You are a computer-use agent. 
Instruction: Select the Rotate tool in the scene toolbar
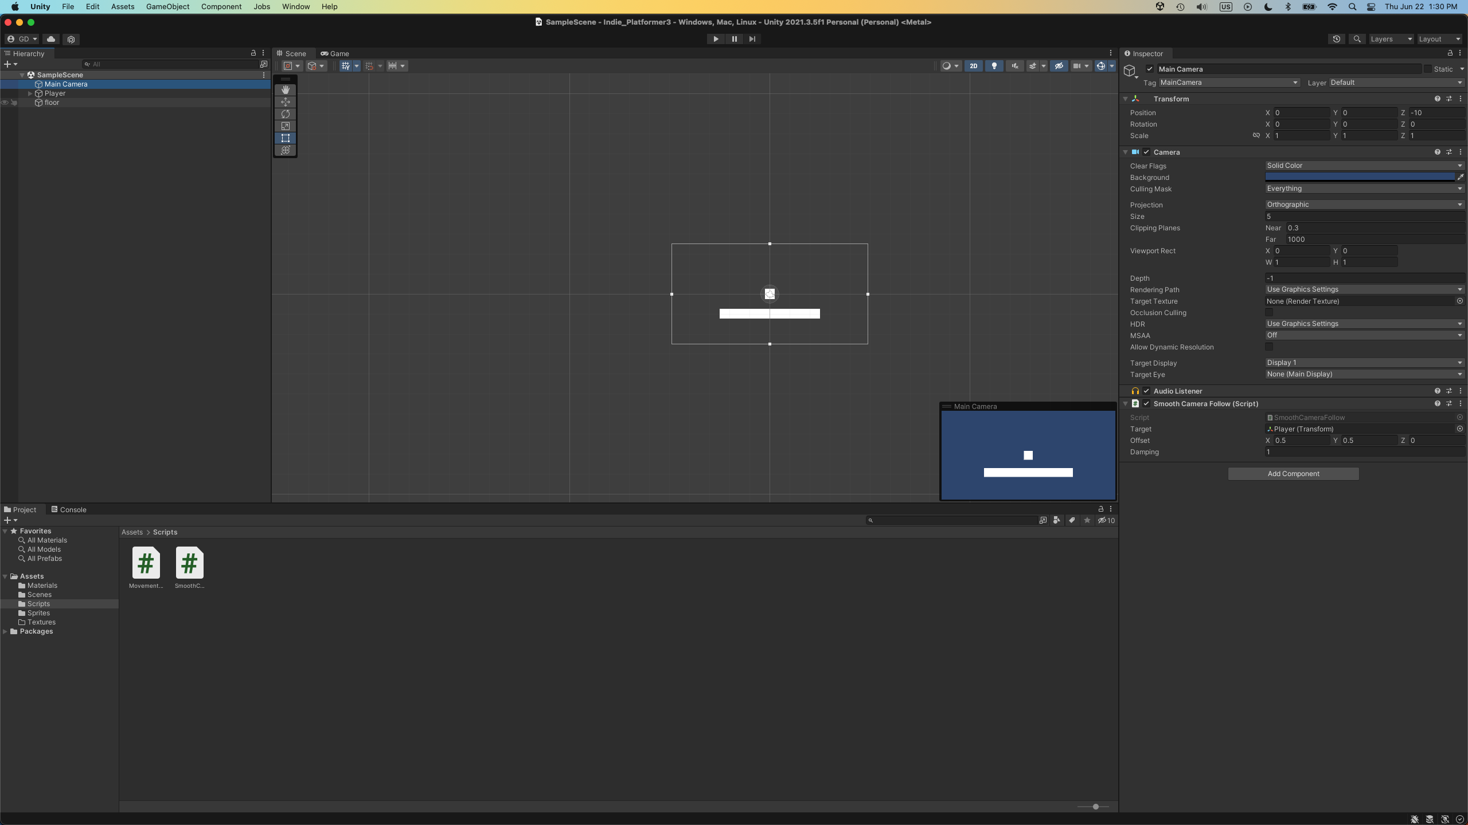click(x=285, y=114)
